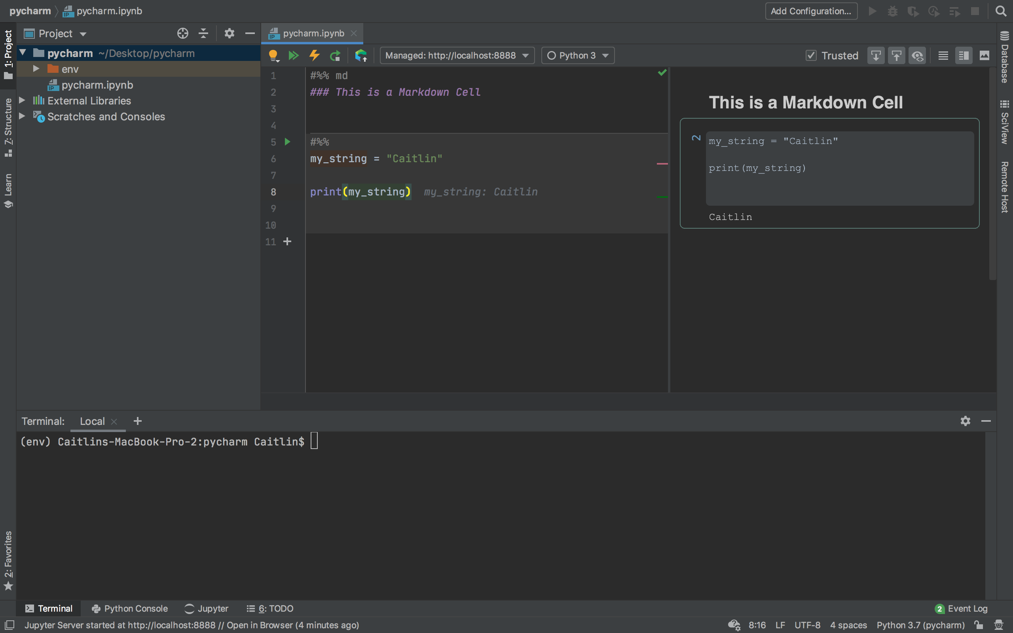The width and height of the screenshot is (1013, 633).
Task: Expand the env folder in project tree
Action: click(x=36, y=69)
